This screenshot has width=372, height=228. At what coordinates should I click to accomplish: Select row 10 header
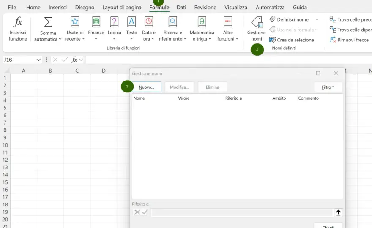[x=5, y=145]
